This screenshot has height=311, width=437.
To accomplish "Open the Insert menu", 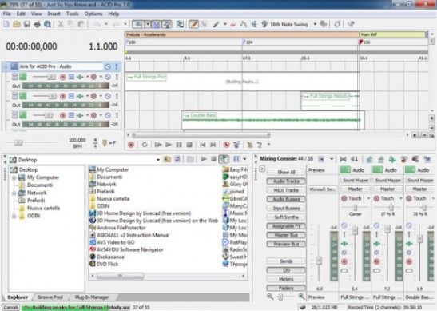I will coord(54,14).
